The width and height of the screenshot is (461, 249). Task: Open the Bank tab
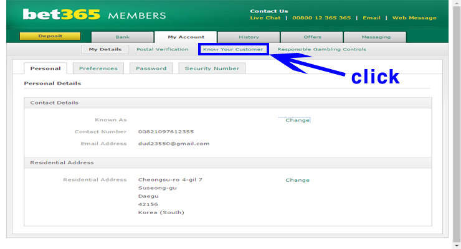[122, 37]
